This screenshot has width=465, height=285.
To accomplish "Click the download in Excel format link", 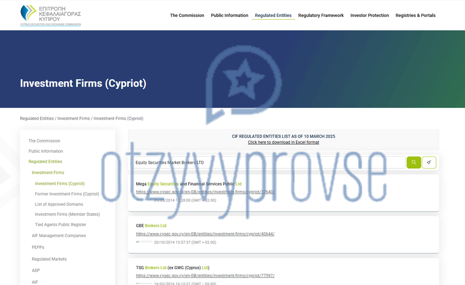I will click(284, 142).
